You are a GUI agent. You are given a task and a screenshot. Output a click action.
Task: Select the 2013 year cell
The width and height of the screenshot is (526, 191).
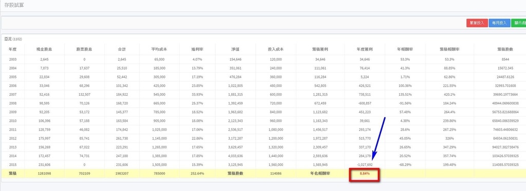click(13, 147)
